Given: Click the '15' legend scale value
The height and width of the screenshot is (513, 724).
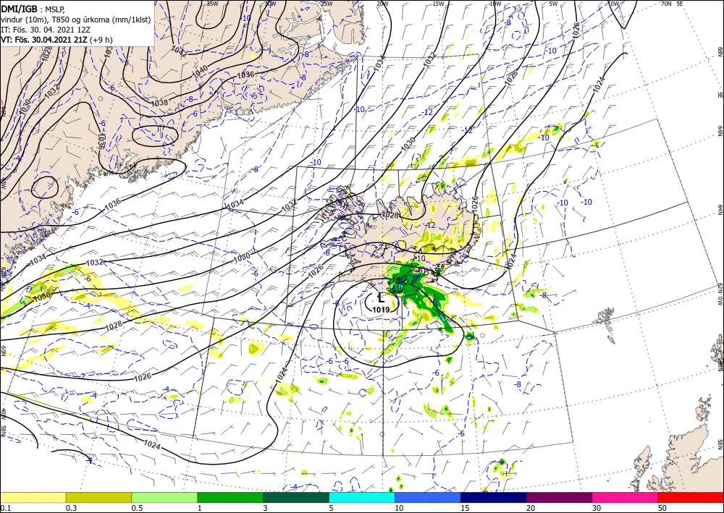Looking at the screenshot, I should click(465, 508).
